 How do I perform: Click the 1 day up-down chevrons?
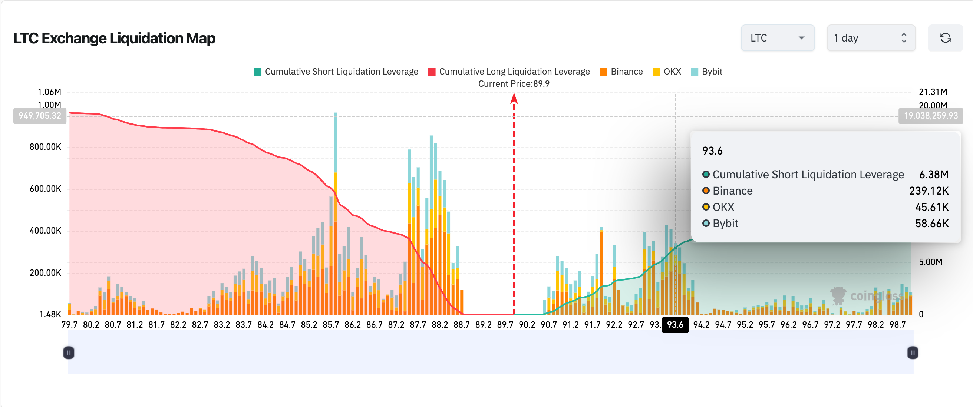(x=904, y=38)
